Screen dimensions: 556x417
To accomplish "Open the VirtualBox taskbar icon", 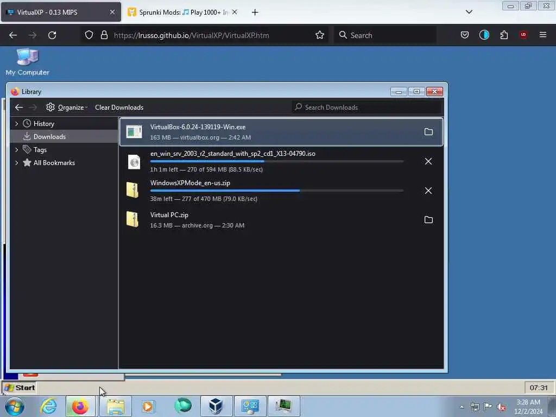I will tap(216, 406).
